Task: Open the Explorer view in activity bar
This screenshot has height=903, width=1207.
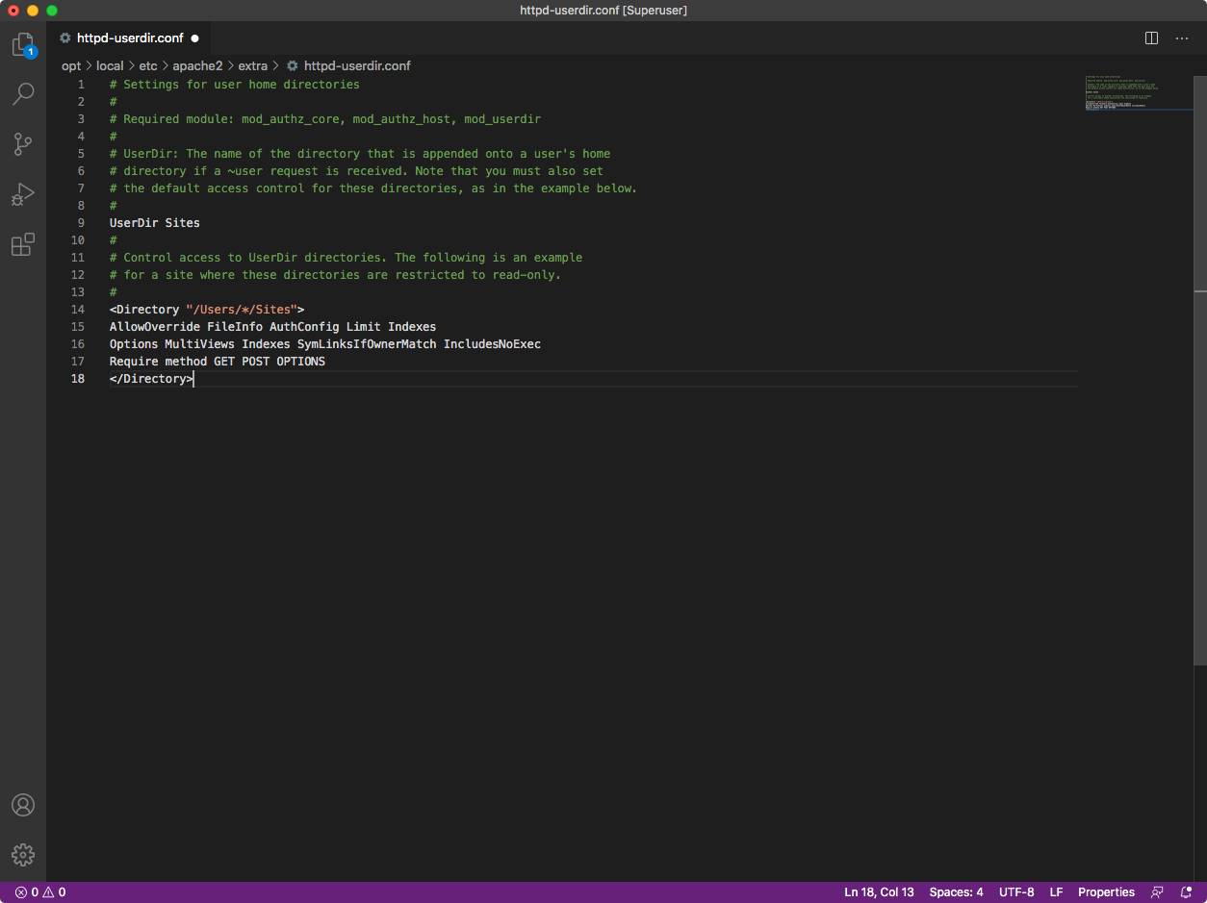Action: 22,44
